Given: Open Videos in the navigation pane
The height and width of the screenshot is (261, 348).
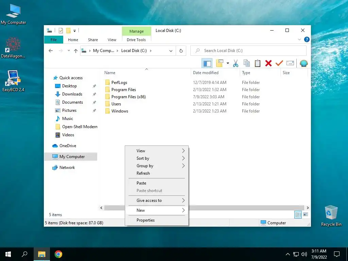Looking at the screenshot, I should tap(68, 135).
